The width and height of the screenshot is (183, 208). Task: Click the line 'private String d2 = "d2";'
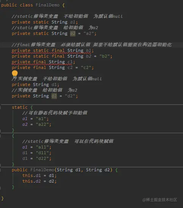45,96
